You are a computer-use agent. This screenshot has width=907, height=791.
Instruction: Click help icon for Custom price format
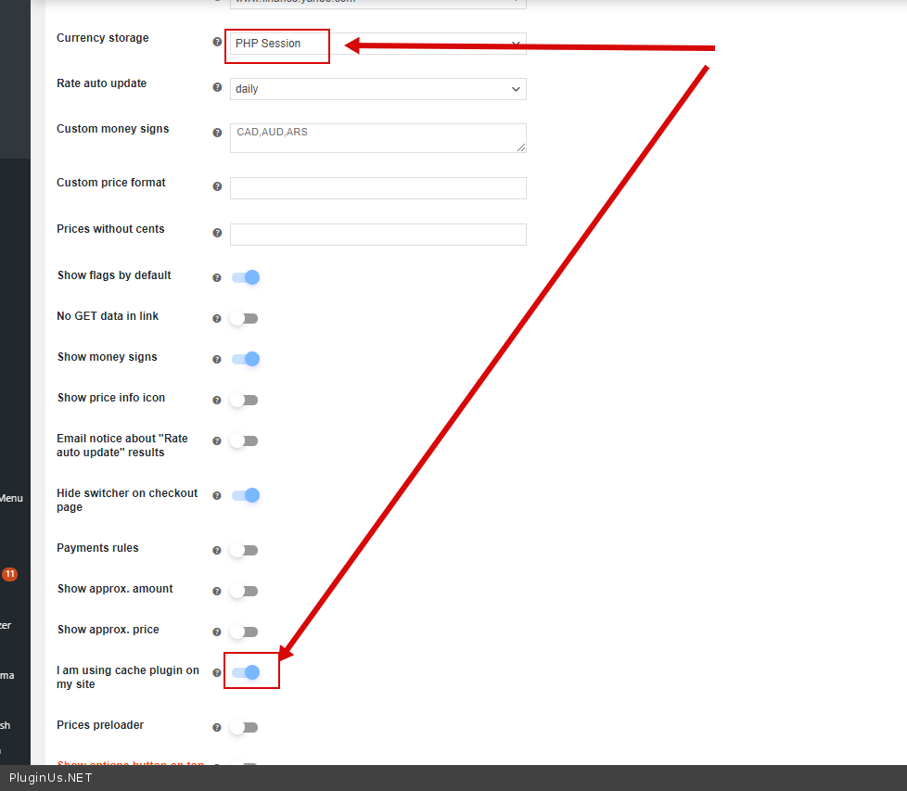tap(217, 186)
